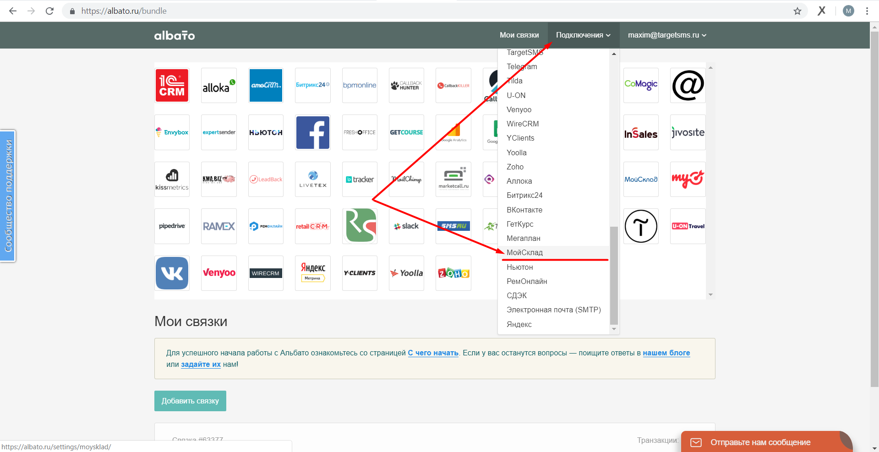
Task: Select the slack service tile
Action: pos(406,226)
